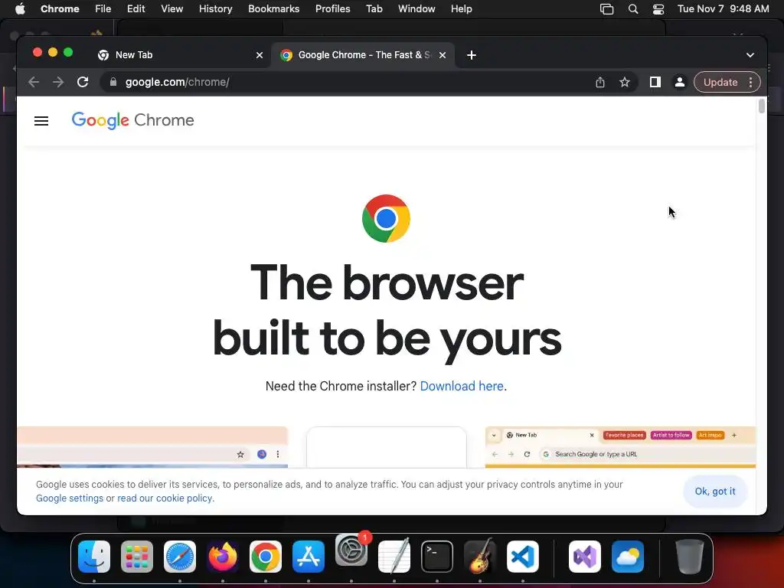Screen dimensions: 784x588
Task: Open the View menu
Action: [x=172, y=9]
